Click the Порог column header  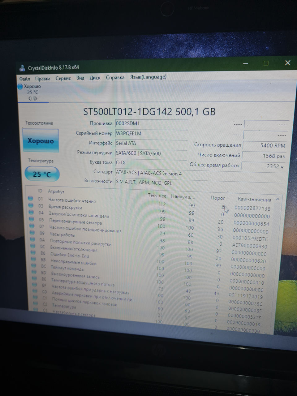pos(218,198)
